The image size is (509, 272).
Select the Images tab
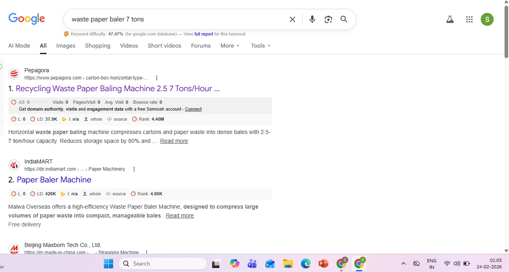[66, 46]
